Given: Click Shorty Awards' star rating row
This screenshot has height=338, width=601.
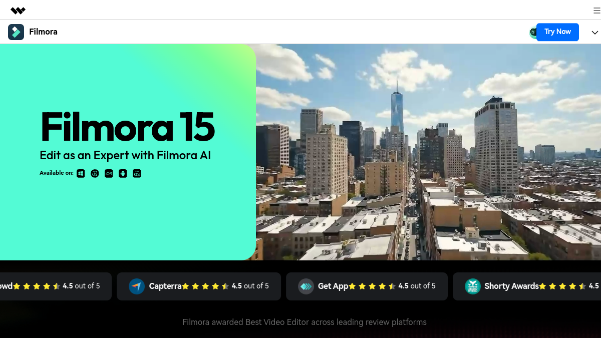Looking at the screenshot, I should point(562,286).
